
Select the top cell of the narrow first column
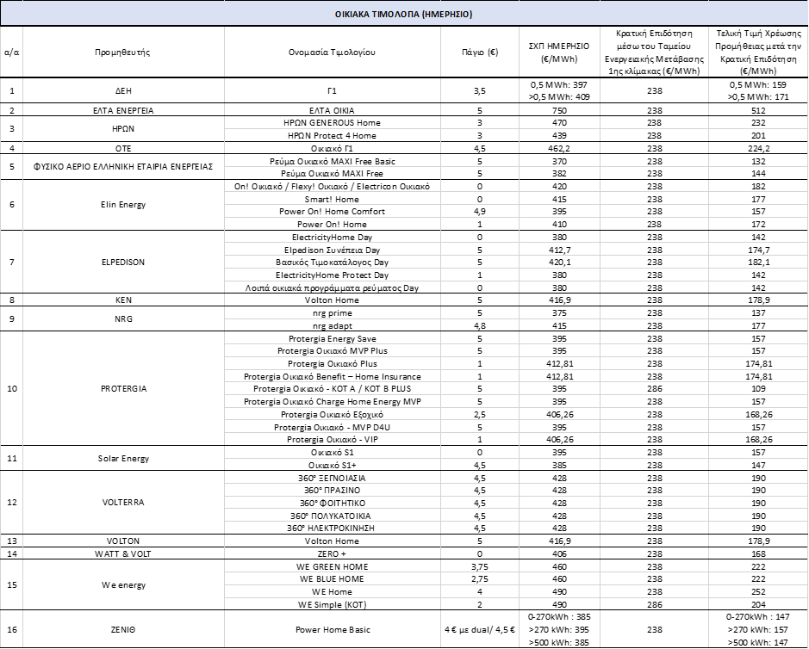[x=11, y=52]
